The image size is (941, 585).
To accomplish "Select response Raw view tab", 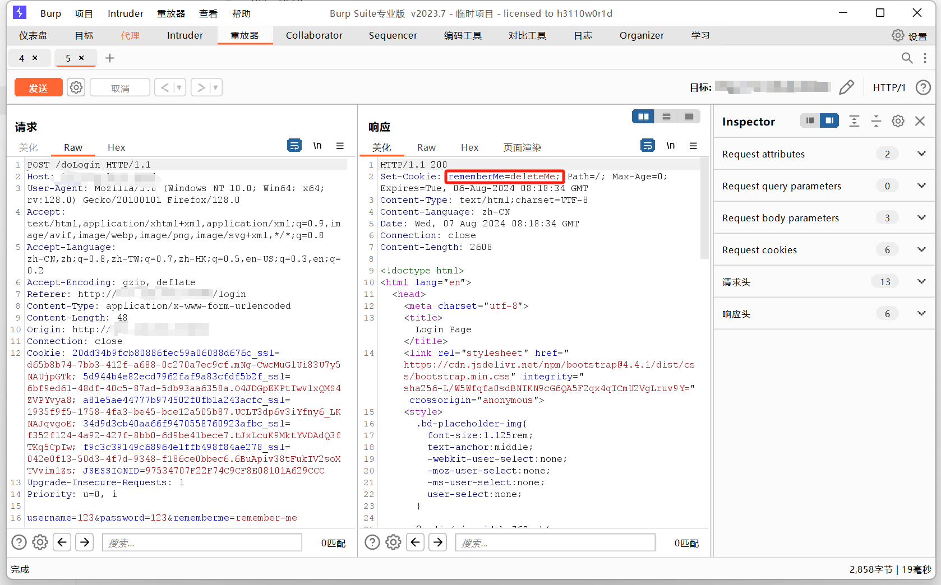I will tap(426, 147).
